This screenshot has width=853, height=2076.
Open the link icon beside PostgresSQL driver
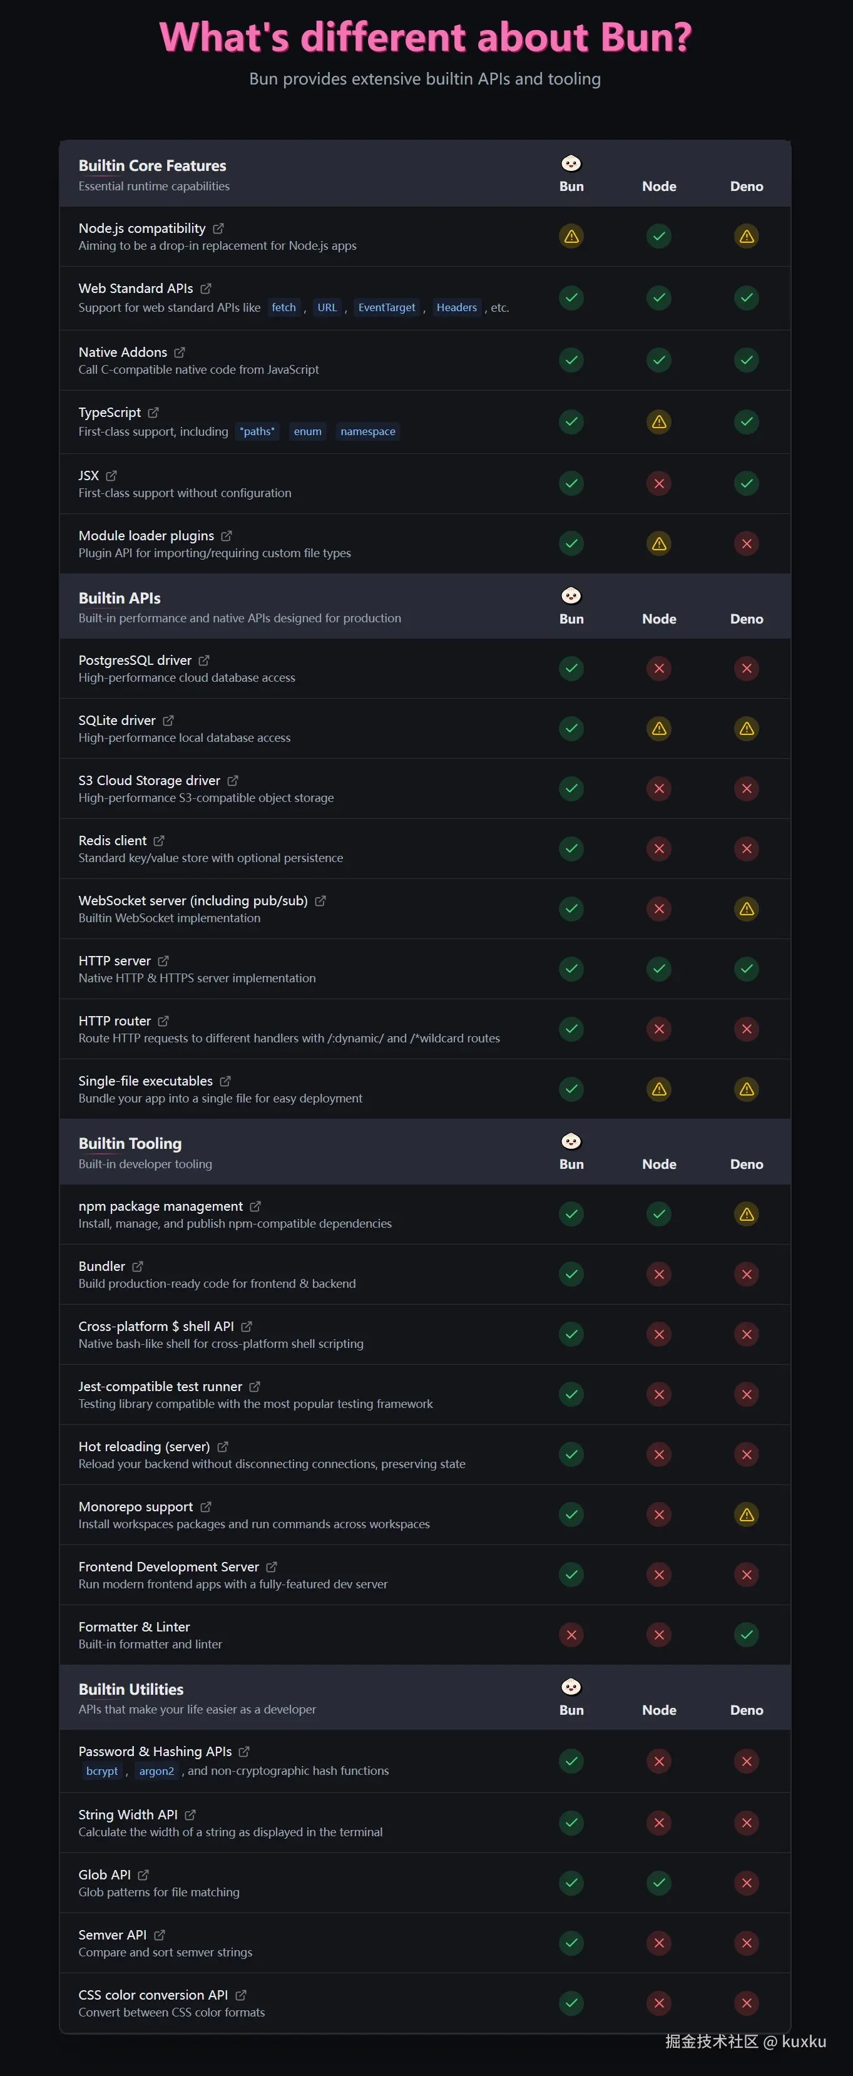click(x=204, y=661)
